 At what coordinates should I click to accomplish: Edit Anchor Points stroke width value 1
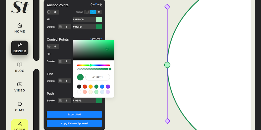(66, 27)
